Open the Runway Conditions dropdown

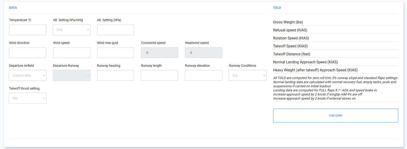point(248,76)
